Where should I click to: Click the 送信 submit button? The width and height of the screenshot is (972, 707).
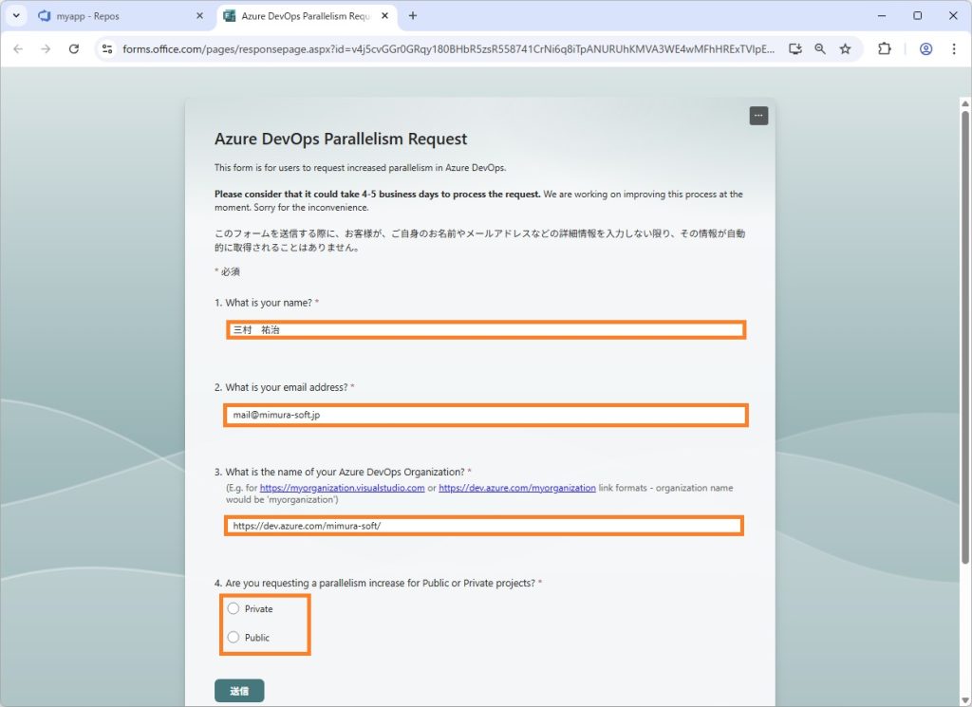(239, 691)
